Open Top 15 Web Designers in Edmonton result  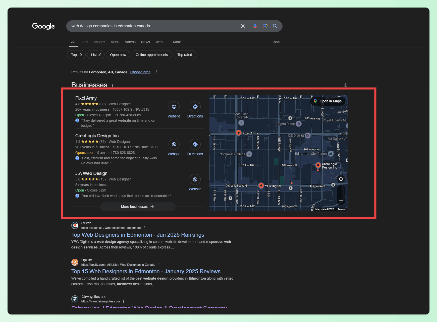click(146, 271)
